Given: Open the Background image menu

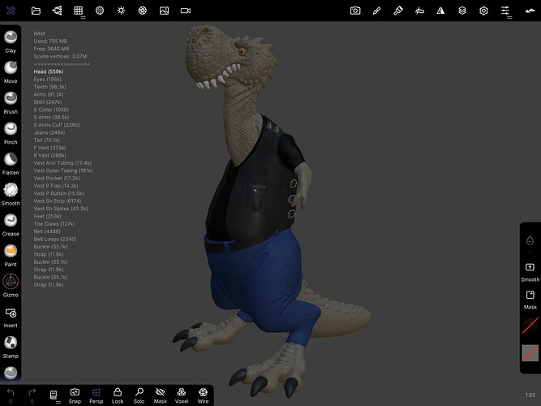Looking at the screenshot, I should (x=164, y=11).
